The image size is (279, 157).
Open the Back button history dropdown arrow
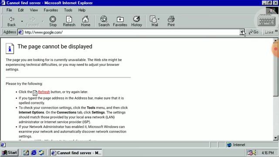click(22, 21)
